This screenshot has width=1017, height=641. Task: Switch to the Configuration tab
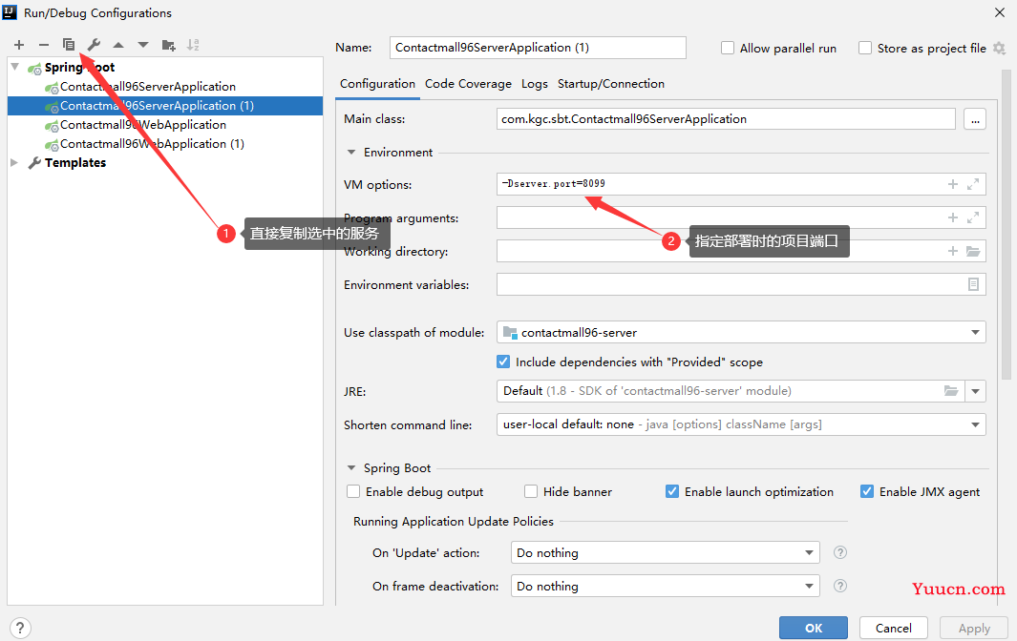[x=377, y=84]
